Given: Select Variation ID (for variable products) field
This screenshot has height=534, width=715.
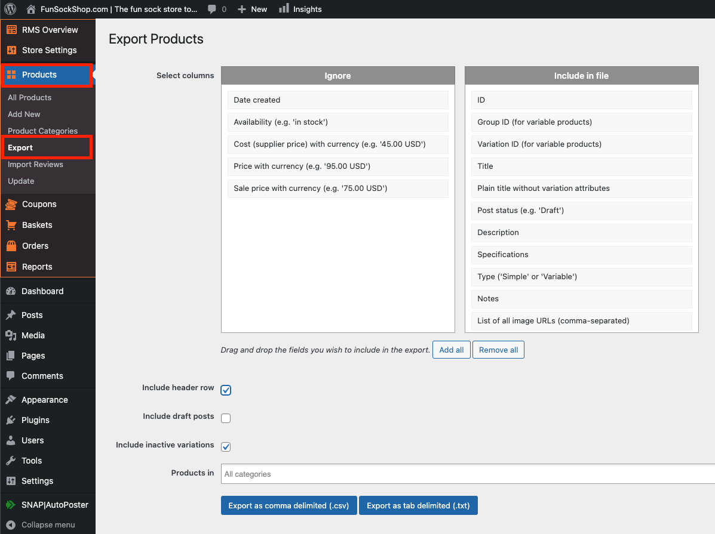Looking at the screenshot, I should coord(581,144).
